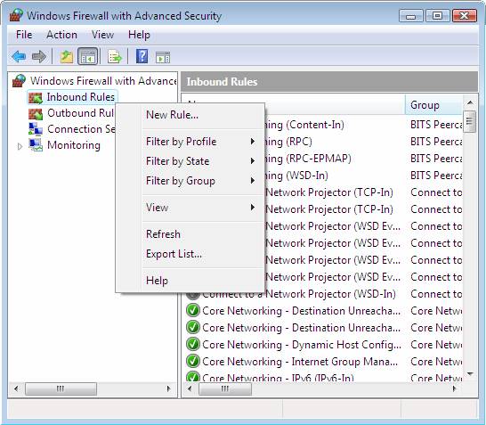Viewport: 486px width, 425px height.
Task: Click green check of Core Networking Dynamic Host Config rule
Action: pos(193,344)
